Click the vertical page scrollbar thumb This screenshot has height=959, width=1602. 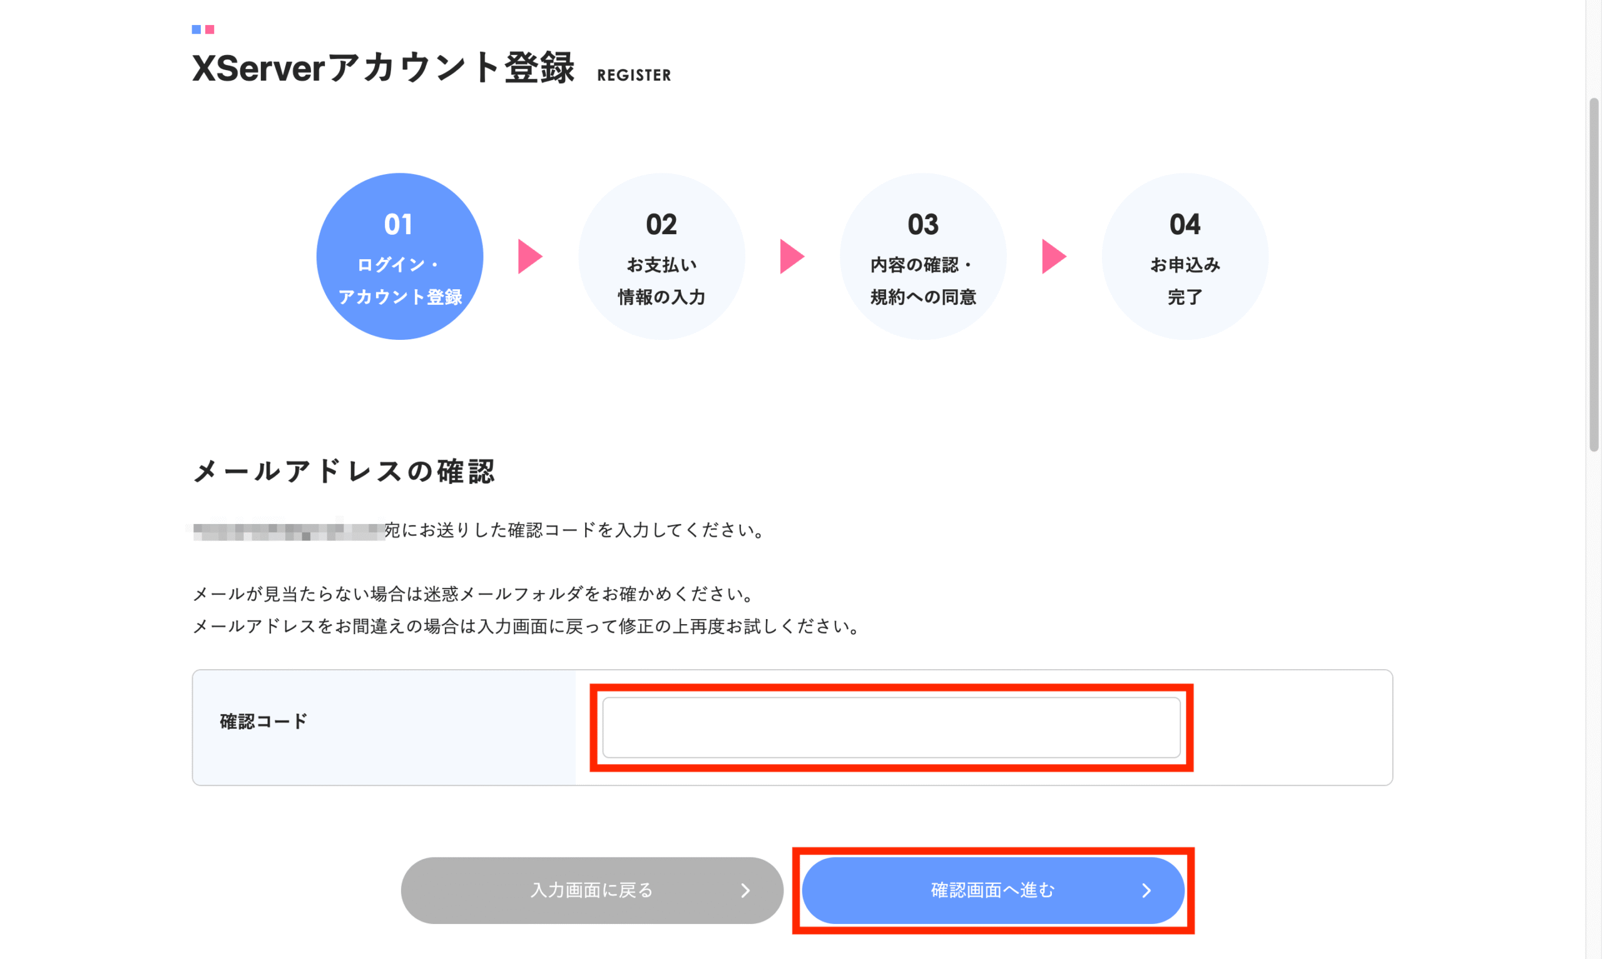[x=1594, y=275]
